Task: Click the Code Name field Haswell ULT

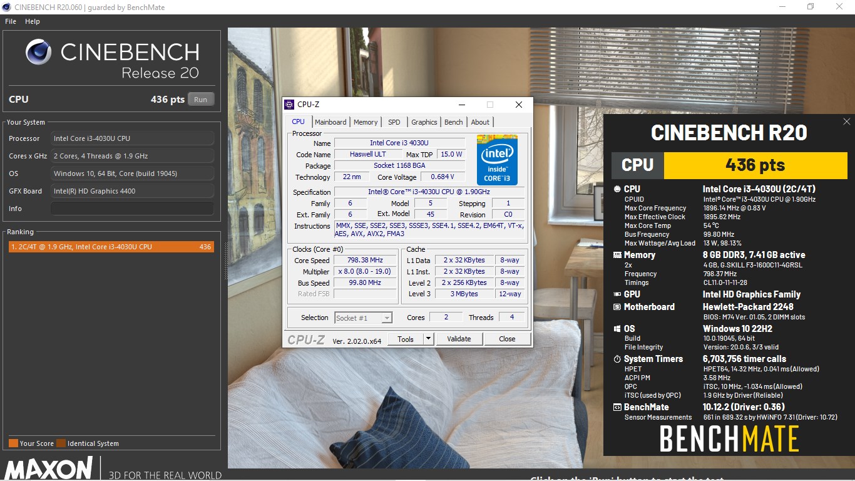Action: tap(367, 154)
